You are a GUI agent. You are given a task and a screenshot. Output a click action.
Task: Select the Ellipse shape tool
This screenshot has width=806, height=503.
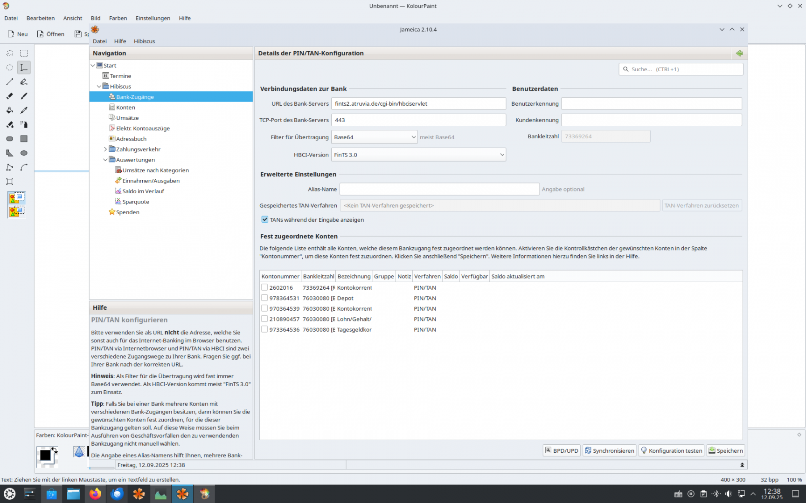pos(24,153)
